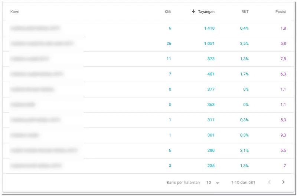The image size is (297, 196).
Task: Select the 377 impressions cell
Action: pyautogui.click(x=211, y=89)
